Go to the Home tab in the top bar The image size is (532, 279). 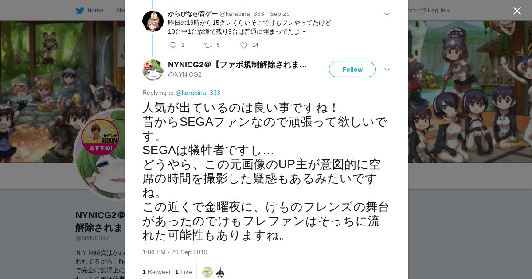[x=95, y=10]
